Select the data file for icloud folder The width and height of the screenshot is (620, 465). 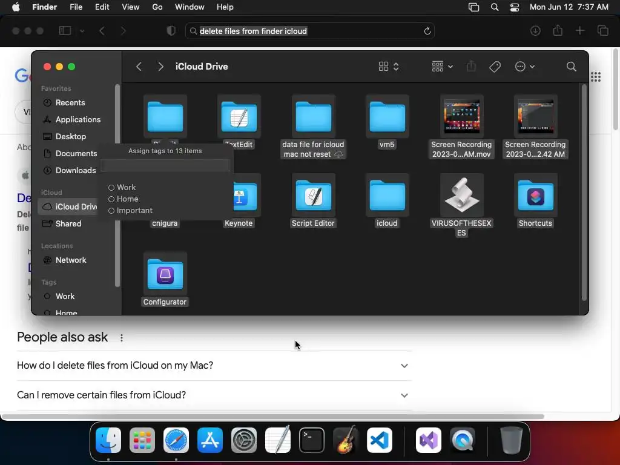pyautogui.click(x=313, y=117)
